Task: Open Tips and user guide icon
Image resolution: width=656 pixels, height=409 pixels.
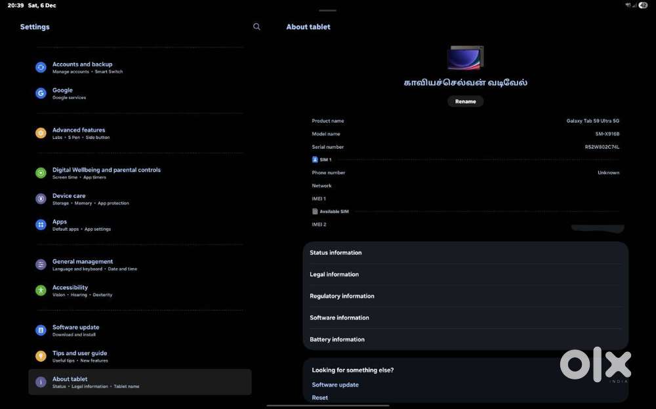Action: click(x=41, y=356)
